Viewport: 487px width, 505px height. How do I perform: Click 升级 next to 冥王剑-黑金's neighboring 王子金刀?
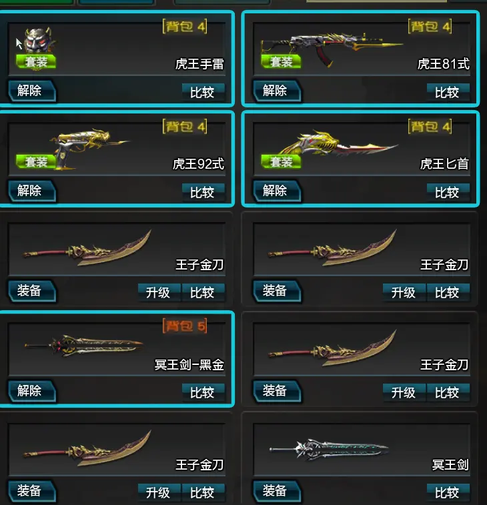tap(404, 392)
